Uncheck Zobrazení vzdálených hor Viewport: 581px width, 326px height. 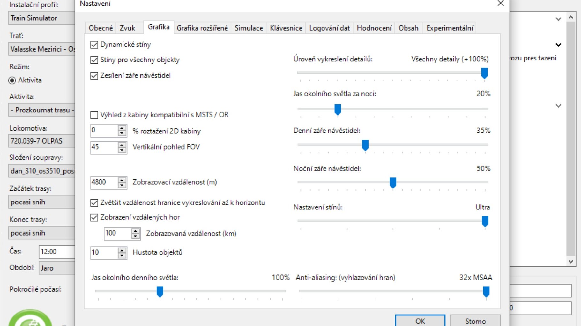[x=94, y=217]
